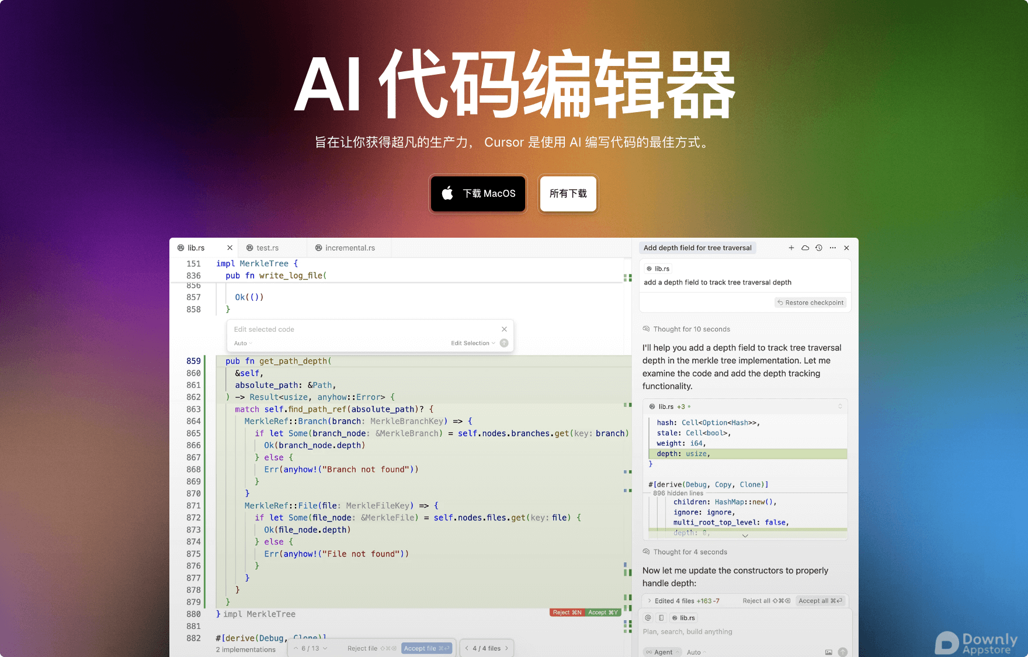The image size is (1028, 657).
Task: Open the Agent mode dropdown
Action: [663, 652]
